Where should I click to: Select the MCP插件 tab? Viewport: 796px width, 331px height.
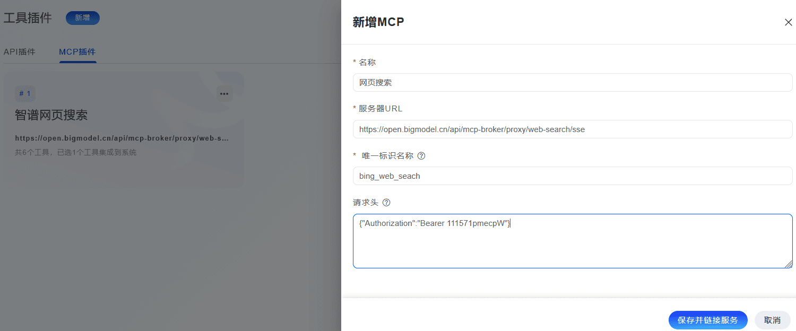[77, 52]
